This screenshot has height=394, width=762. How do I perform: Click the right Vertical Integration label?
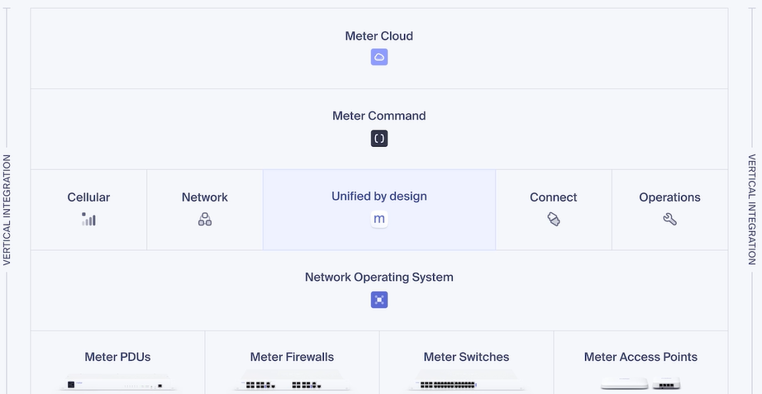[752, 210]
